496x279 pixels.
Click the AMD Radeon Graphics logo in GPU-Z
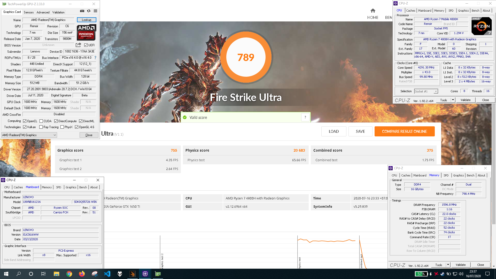tap(86, 32)
